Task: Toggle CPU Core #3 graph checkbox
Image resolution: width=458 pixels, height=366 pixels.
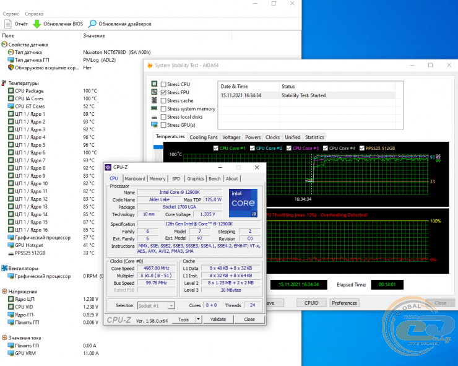Action: (289, 148)
